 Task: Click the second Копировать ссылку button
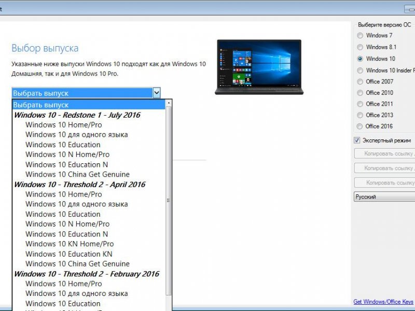click(x=384, y=168)
